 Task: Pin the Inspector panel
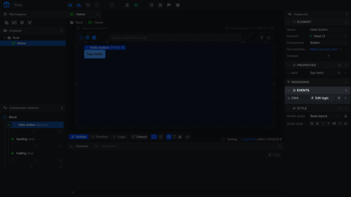(x=347, y=14)
